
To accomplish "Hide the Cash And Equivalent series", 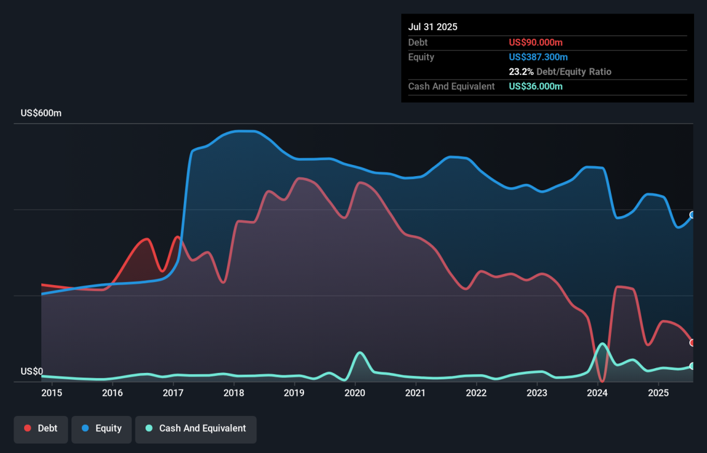I will point(196,428).
